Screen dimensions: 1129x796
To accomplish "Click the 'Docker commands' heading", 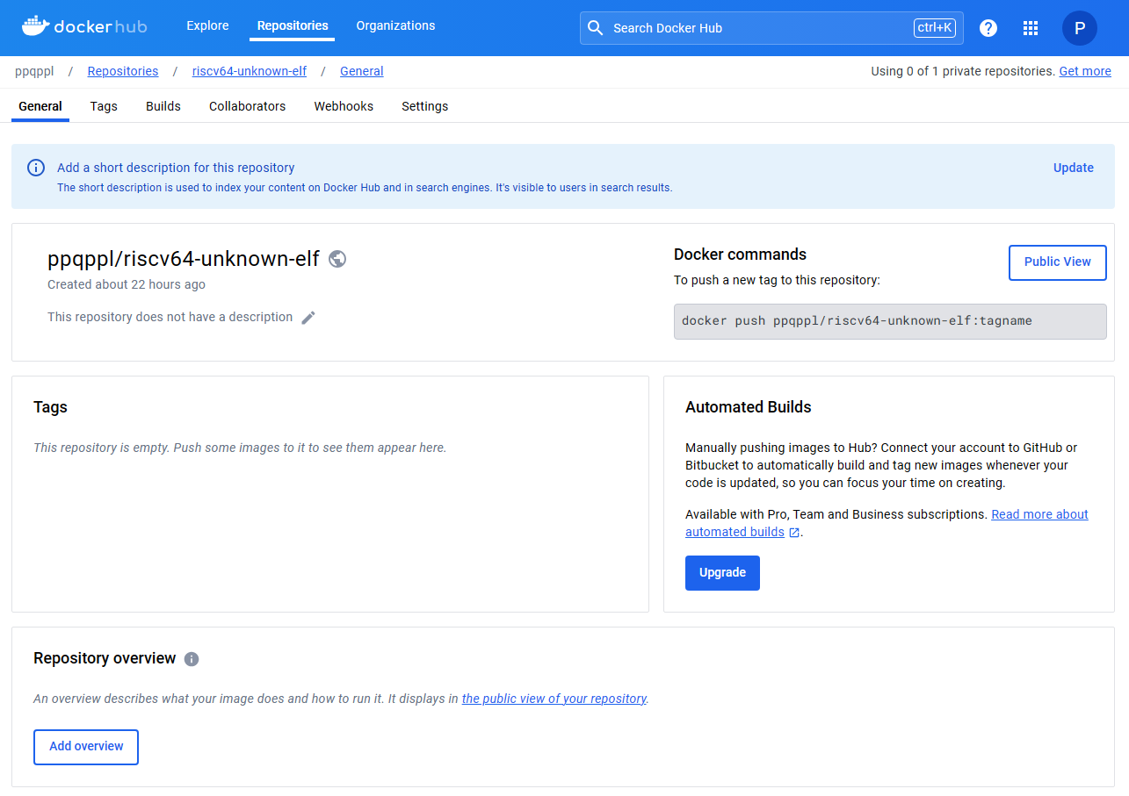I will [740, 255].
